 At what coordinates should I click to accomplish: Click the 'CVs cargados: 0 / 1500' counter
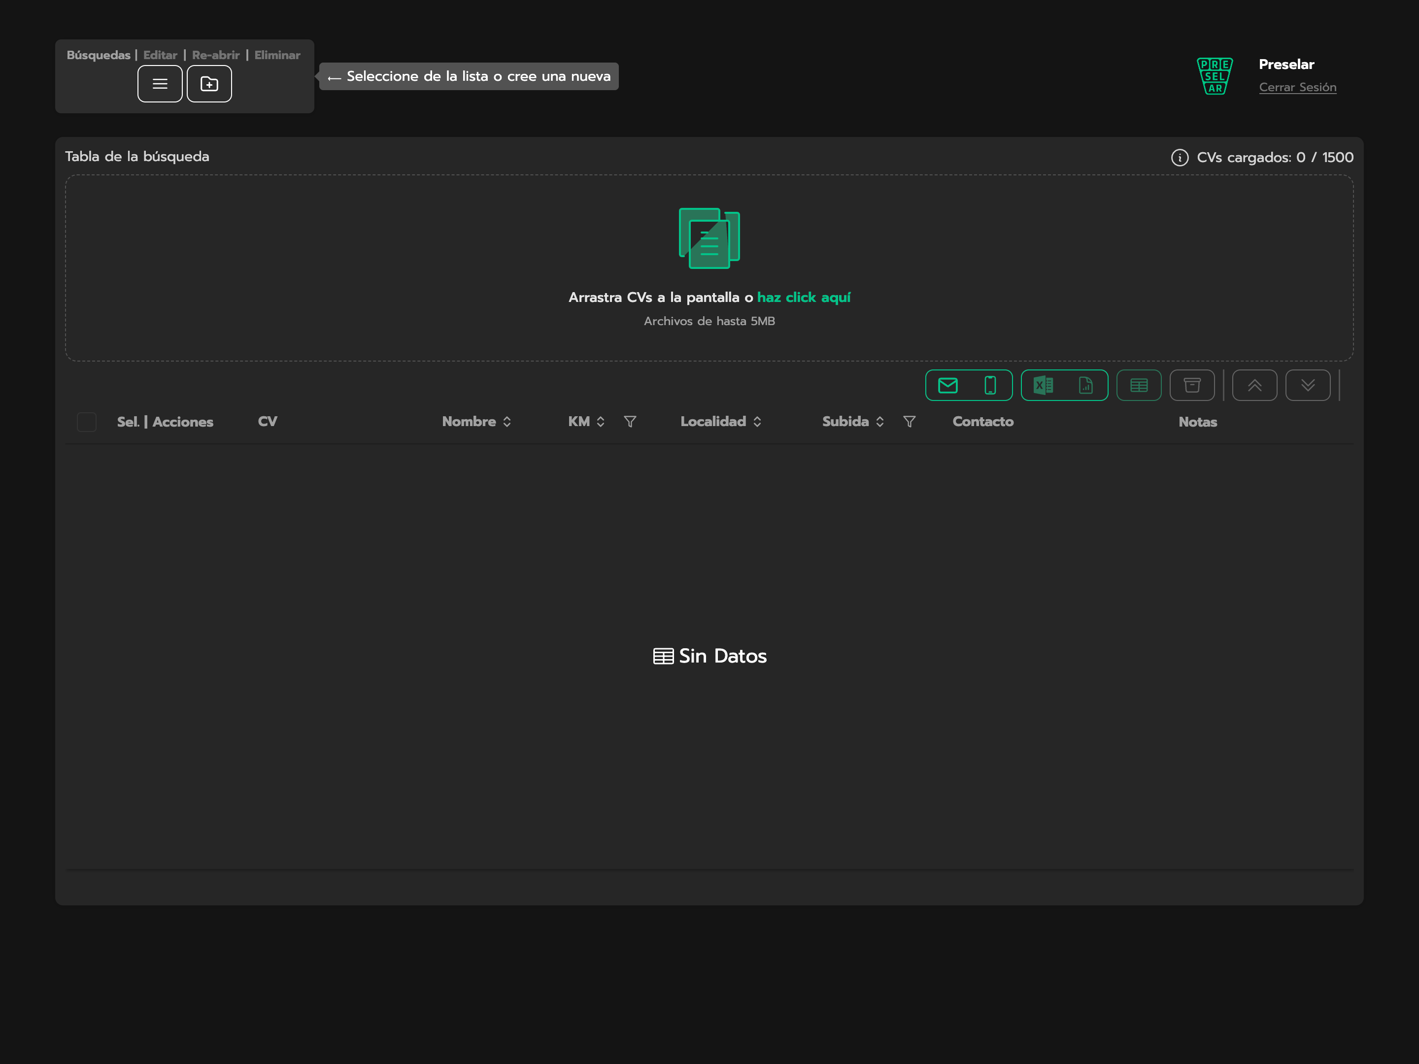tap(1275, 158)
